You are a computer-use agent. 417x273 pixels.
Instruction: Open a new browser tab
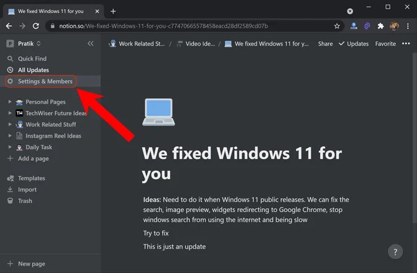[113, 11]
